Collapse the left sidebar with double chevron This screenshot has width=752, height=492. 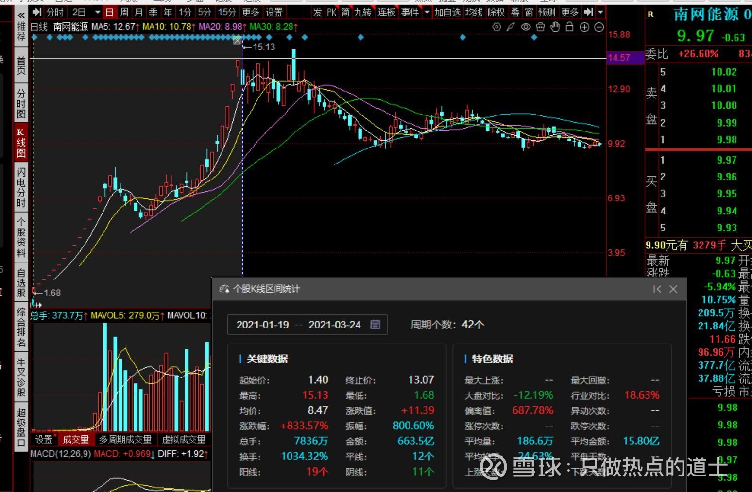(21, 16)
